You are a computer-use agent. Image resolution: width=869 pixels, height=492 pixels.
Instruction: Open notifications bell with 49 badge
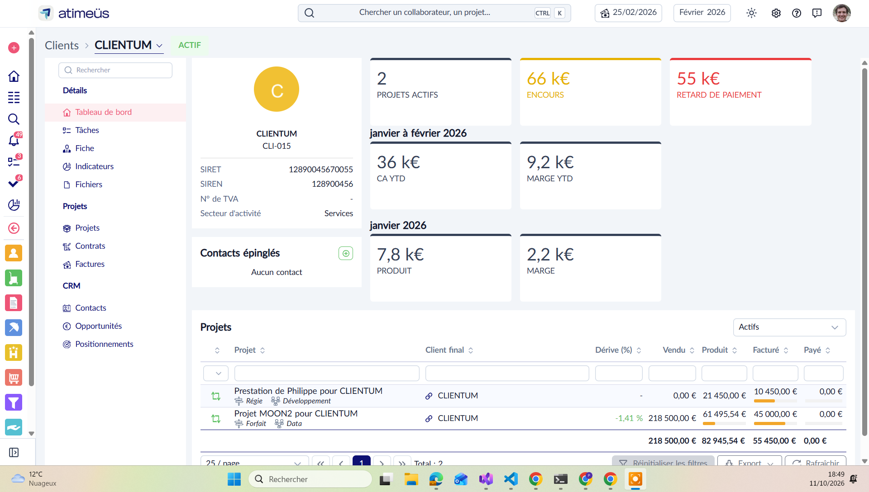[14, 140]
